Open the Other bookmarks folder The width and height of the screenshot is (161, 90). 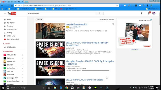coord(153,9)
